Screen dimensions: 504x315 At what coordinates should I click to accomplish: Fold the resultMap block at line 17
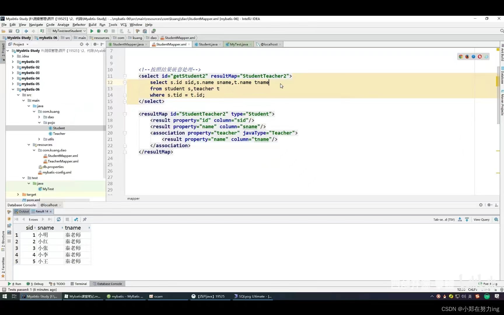click(125, 114)
